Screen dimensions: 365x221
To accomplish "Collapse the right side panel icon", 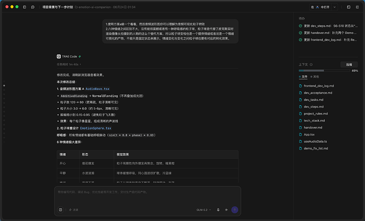I will coord(357,7).
